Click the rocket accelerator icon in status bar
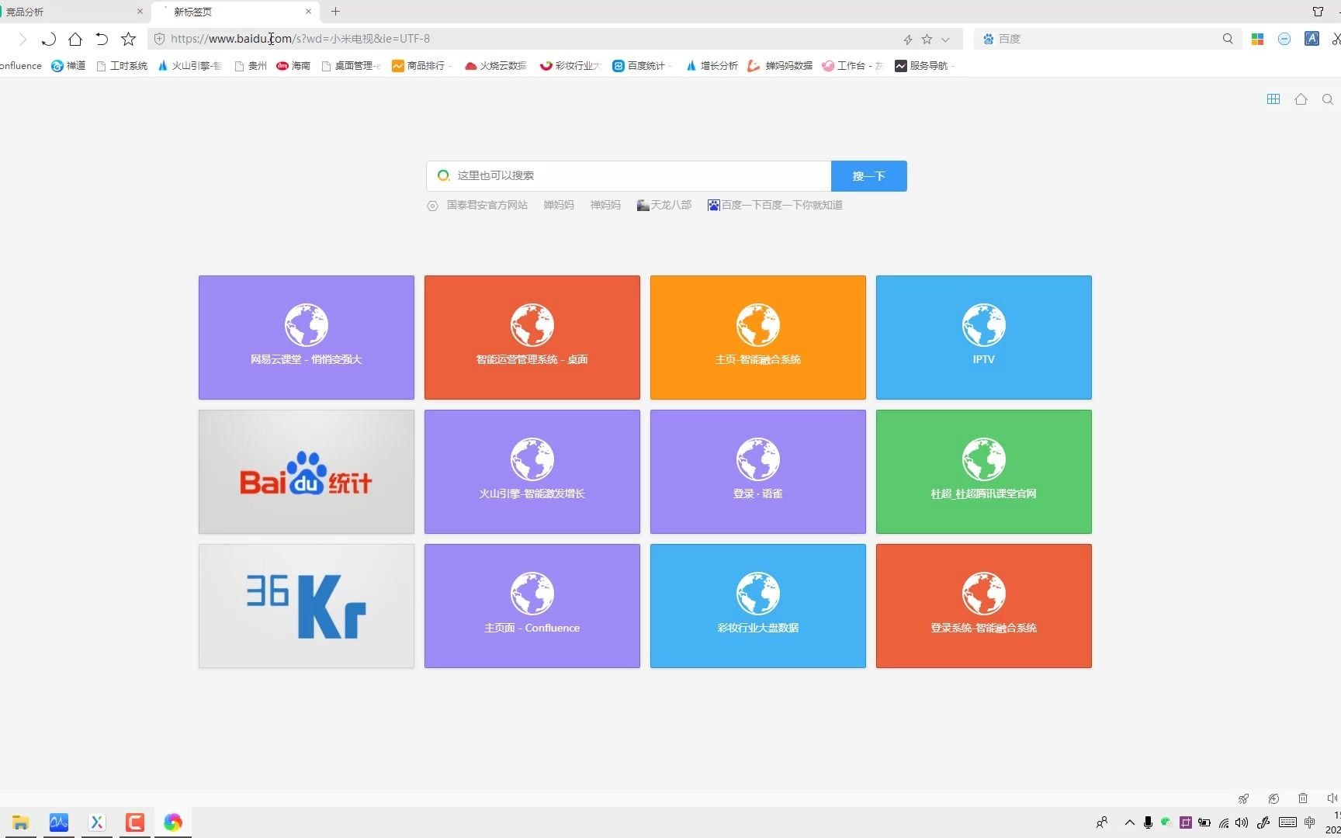Image resolution: width=1341 pixels, height=838 pixels. [x=1243, y=798]
